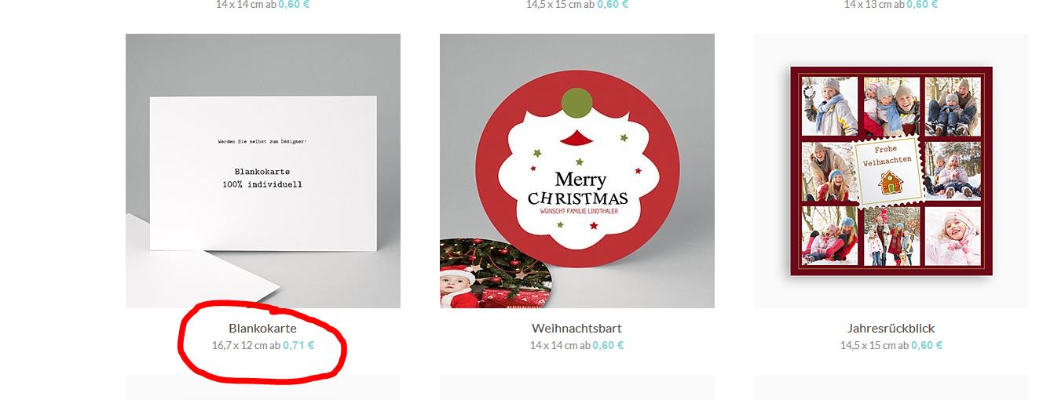Click the 0,60 € price under Jahresrückblick
This screenshot has height=400, width=1043.
tap(927, 345)
